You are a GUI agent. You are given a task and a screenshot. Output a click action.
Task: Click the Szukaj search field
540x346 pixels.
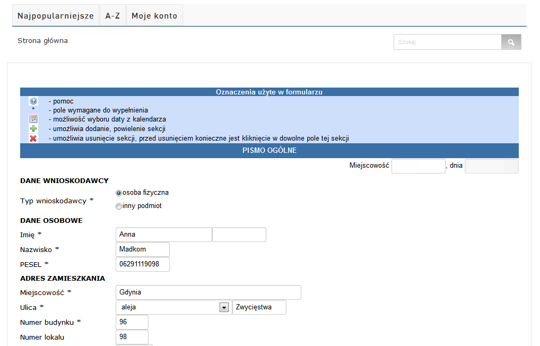[x=447, y=42]
